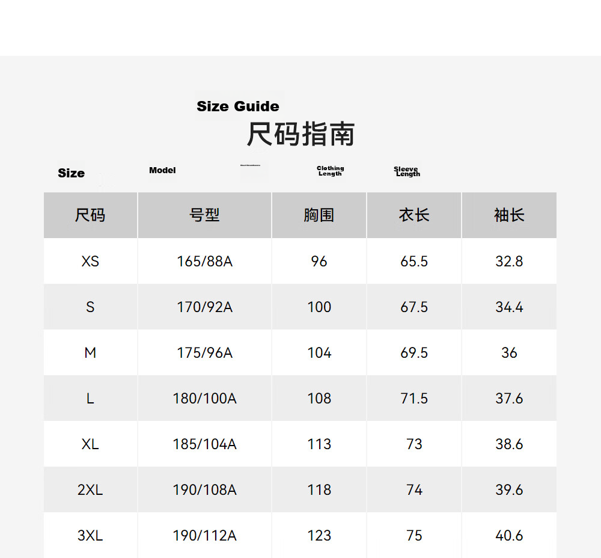The width and height of the screenshot is (601, 558).
Task: Click the "Size Guide" English heading
Action: point(238,106)
